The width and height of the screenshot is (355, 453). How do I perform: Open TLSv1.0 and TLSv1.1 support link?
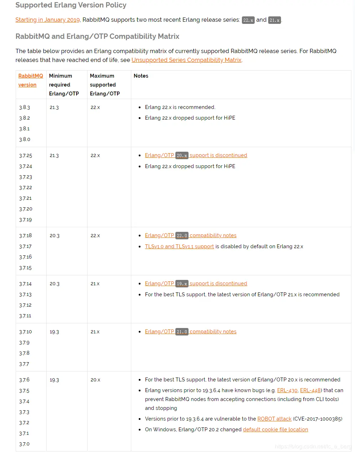[179, 246]
